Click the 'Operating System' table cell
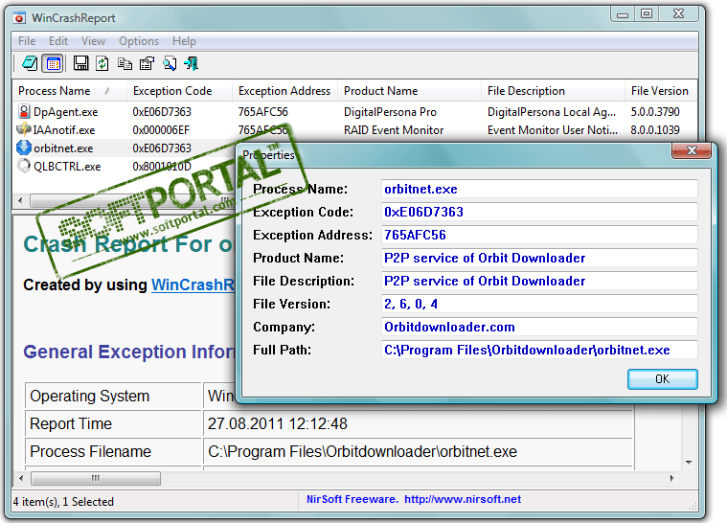 tap(113, 396)
